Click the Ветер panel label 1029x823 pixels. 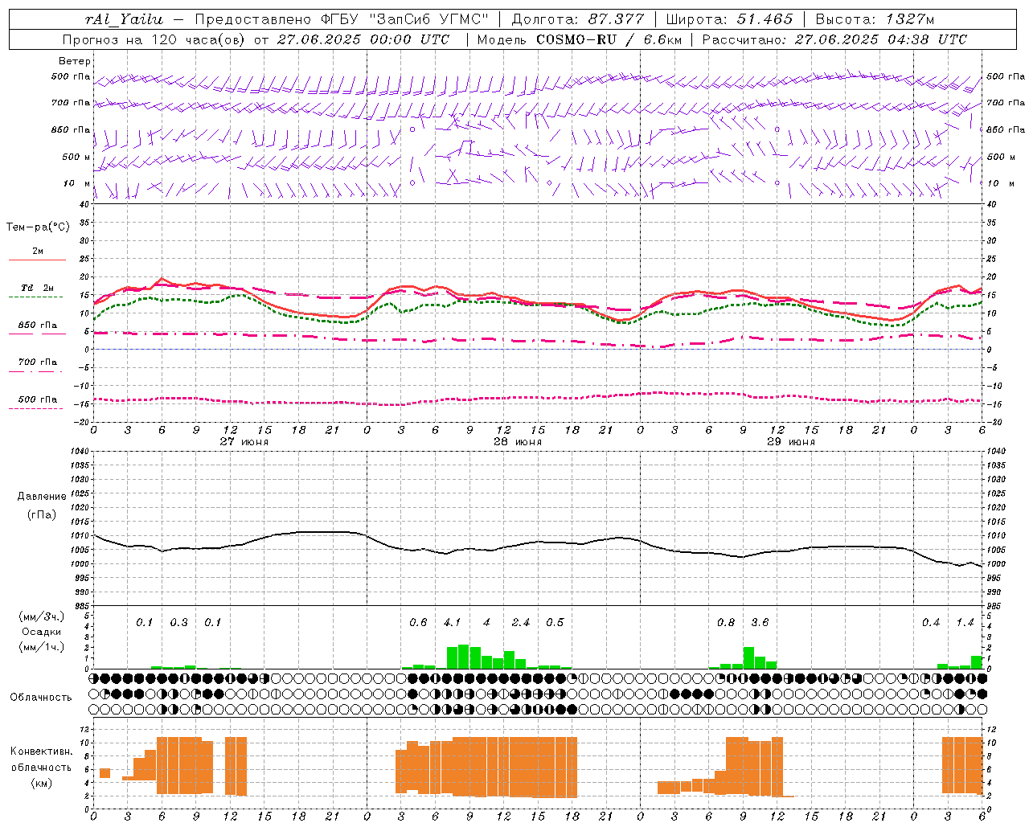[x=75, y=61]
